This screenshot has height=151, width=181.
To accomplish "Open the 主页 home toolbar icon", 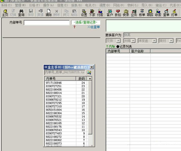I will click(x=5, y=13).
